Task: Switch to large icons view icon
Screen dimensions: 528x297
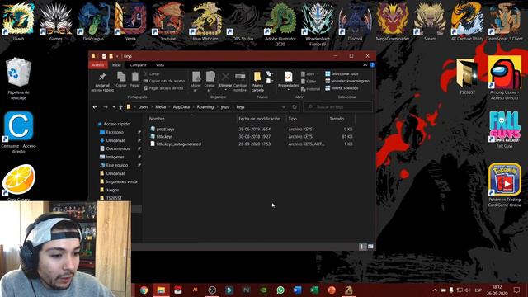Action: coord(370,247)
